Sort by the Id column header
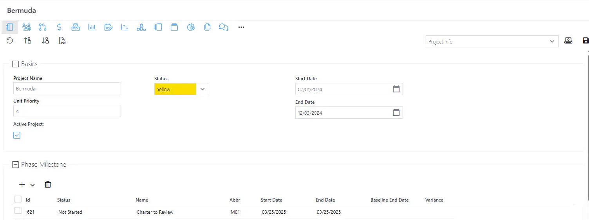 (28, 200)
